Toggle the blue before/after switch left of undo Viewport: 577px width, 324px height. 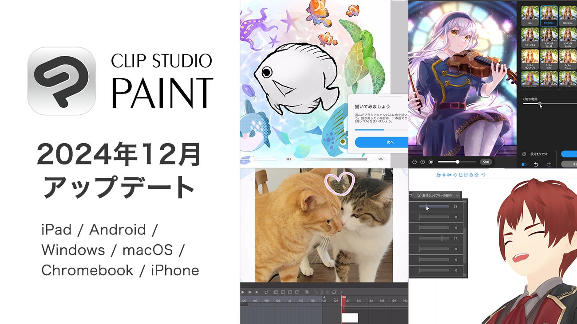click(524, 164)
